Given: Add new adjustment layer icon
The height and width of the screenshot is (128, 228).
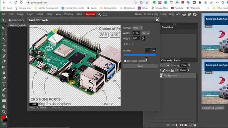Looking at the screenshot, I should pyautogui.click(x=177, y=125).
